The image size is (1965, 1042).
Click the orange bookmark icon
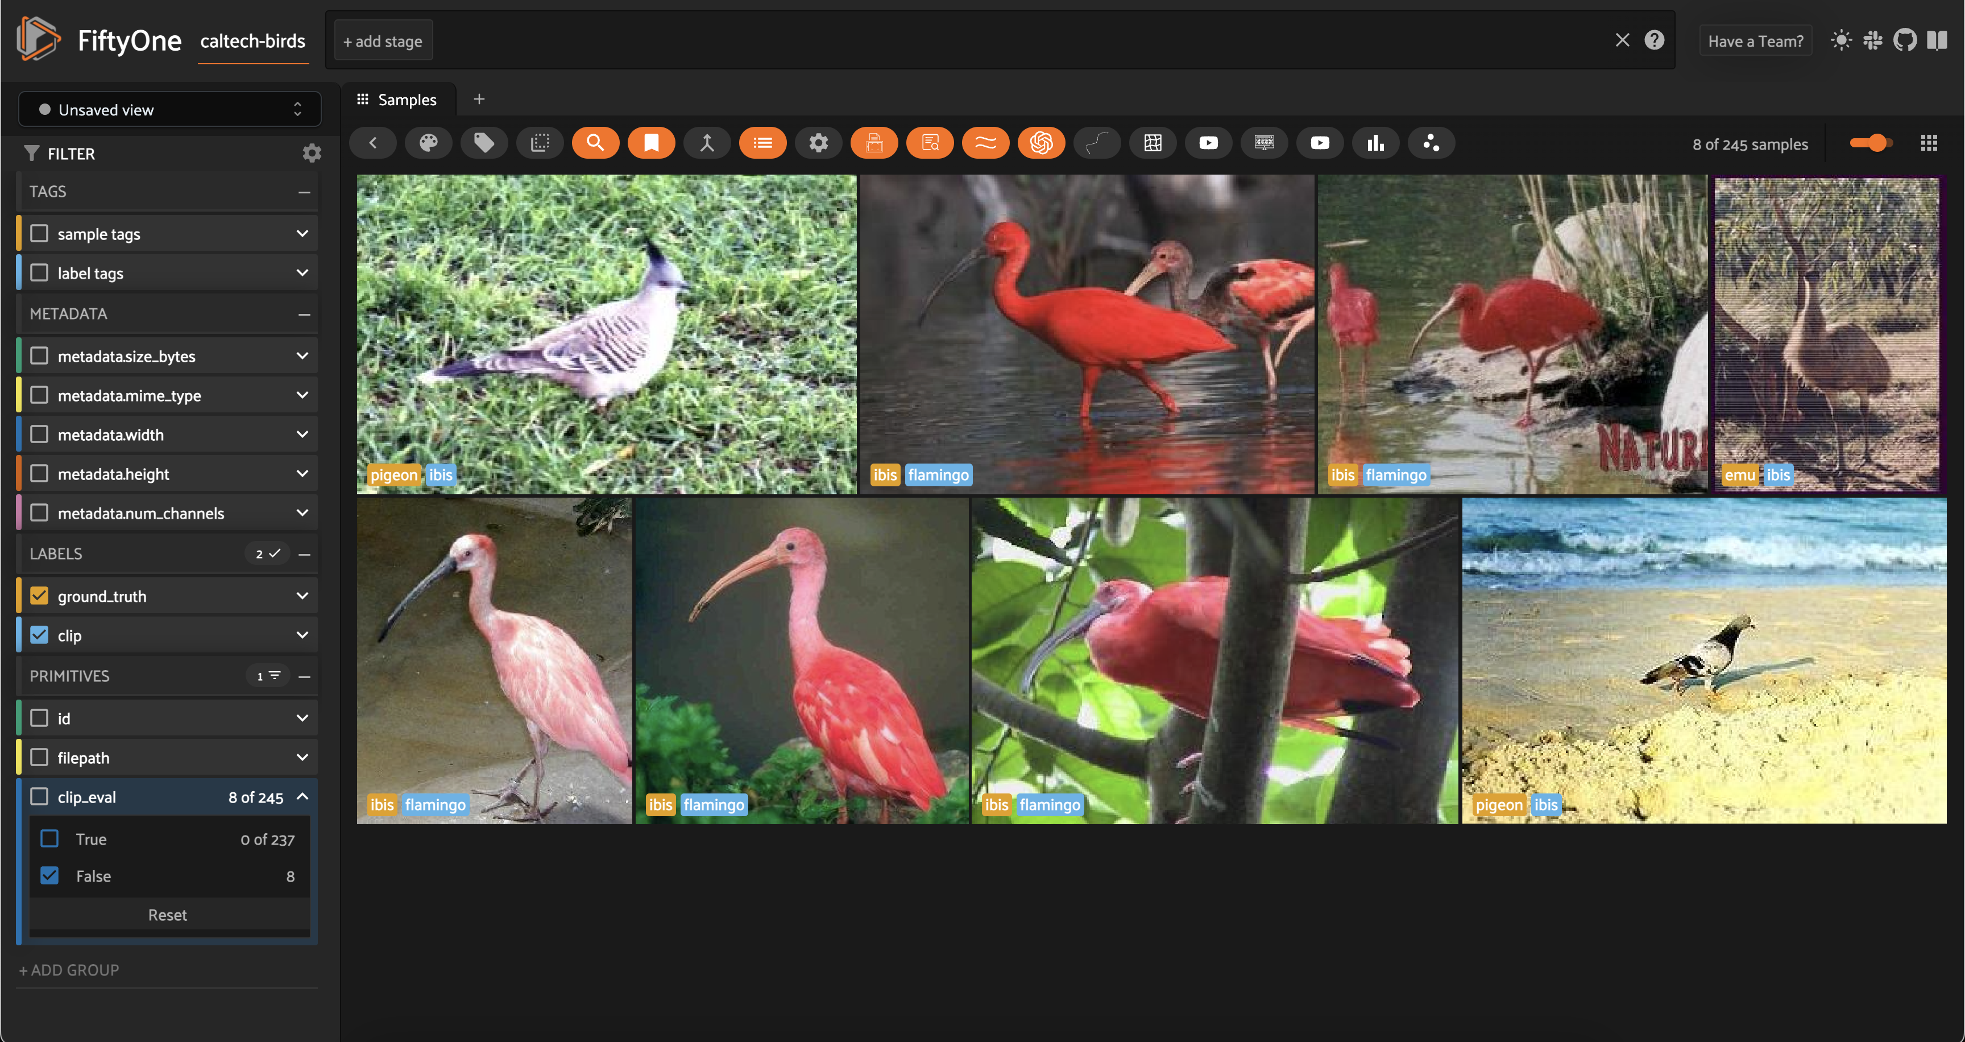click(650, 143)
